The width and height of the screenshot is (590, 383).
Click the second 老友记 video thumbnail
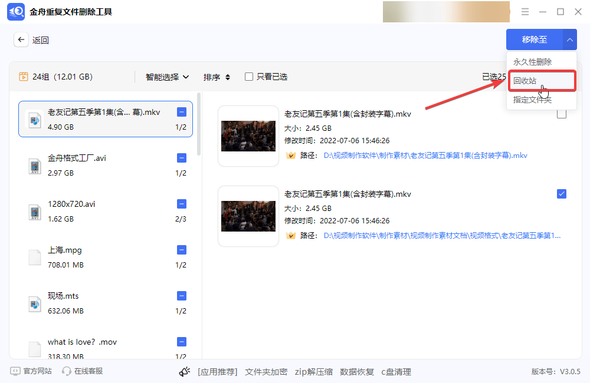tap(248, 216)
